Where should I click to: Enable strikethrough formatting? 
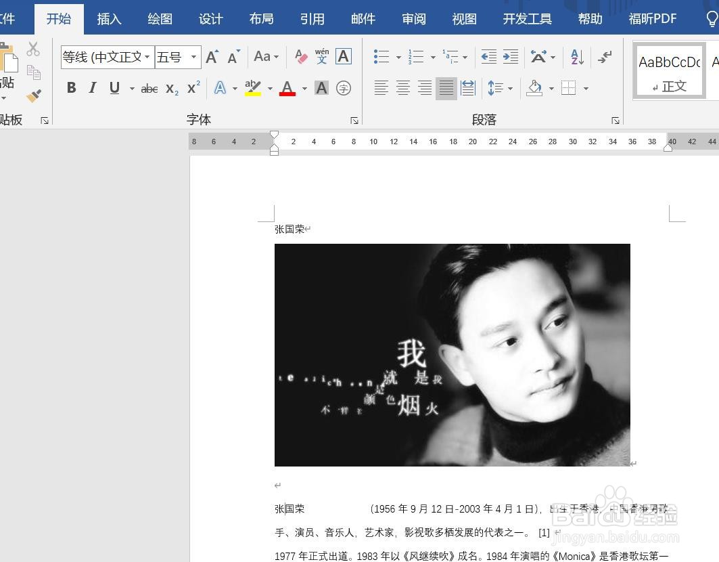coord(149,88)
